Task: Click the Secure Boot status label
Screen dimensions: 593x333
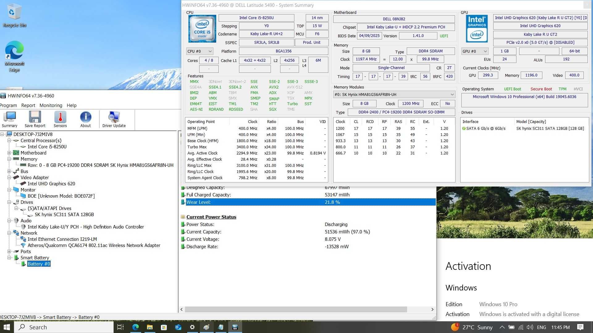Action: (x=541, y=89)
